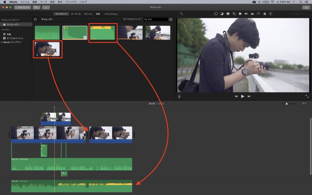This screenshot has height=195, width=312.
Task: Open the video stabilization tool
Action: point(240,14)
